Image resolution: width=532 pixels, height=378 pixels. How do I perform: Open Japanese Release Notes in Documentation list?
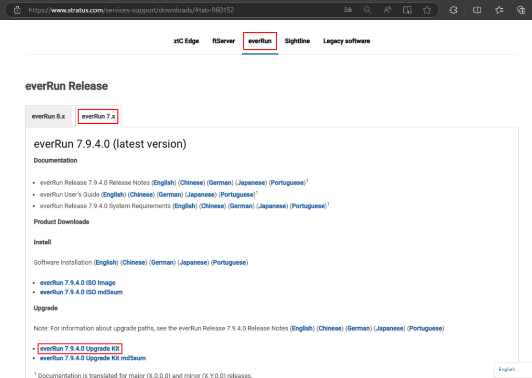(251, 183)
